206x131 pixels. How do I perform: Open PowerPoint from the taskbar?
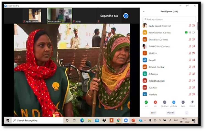133,120
